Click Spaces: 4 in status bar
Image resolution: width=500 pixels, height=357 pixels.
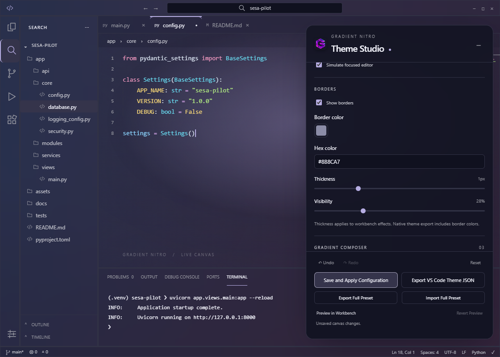[429, 352]
